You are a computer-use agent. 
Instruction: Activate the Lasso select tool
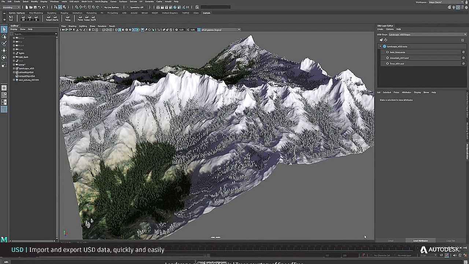4,37
